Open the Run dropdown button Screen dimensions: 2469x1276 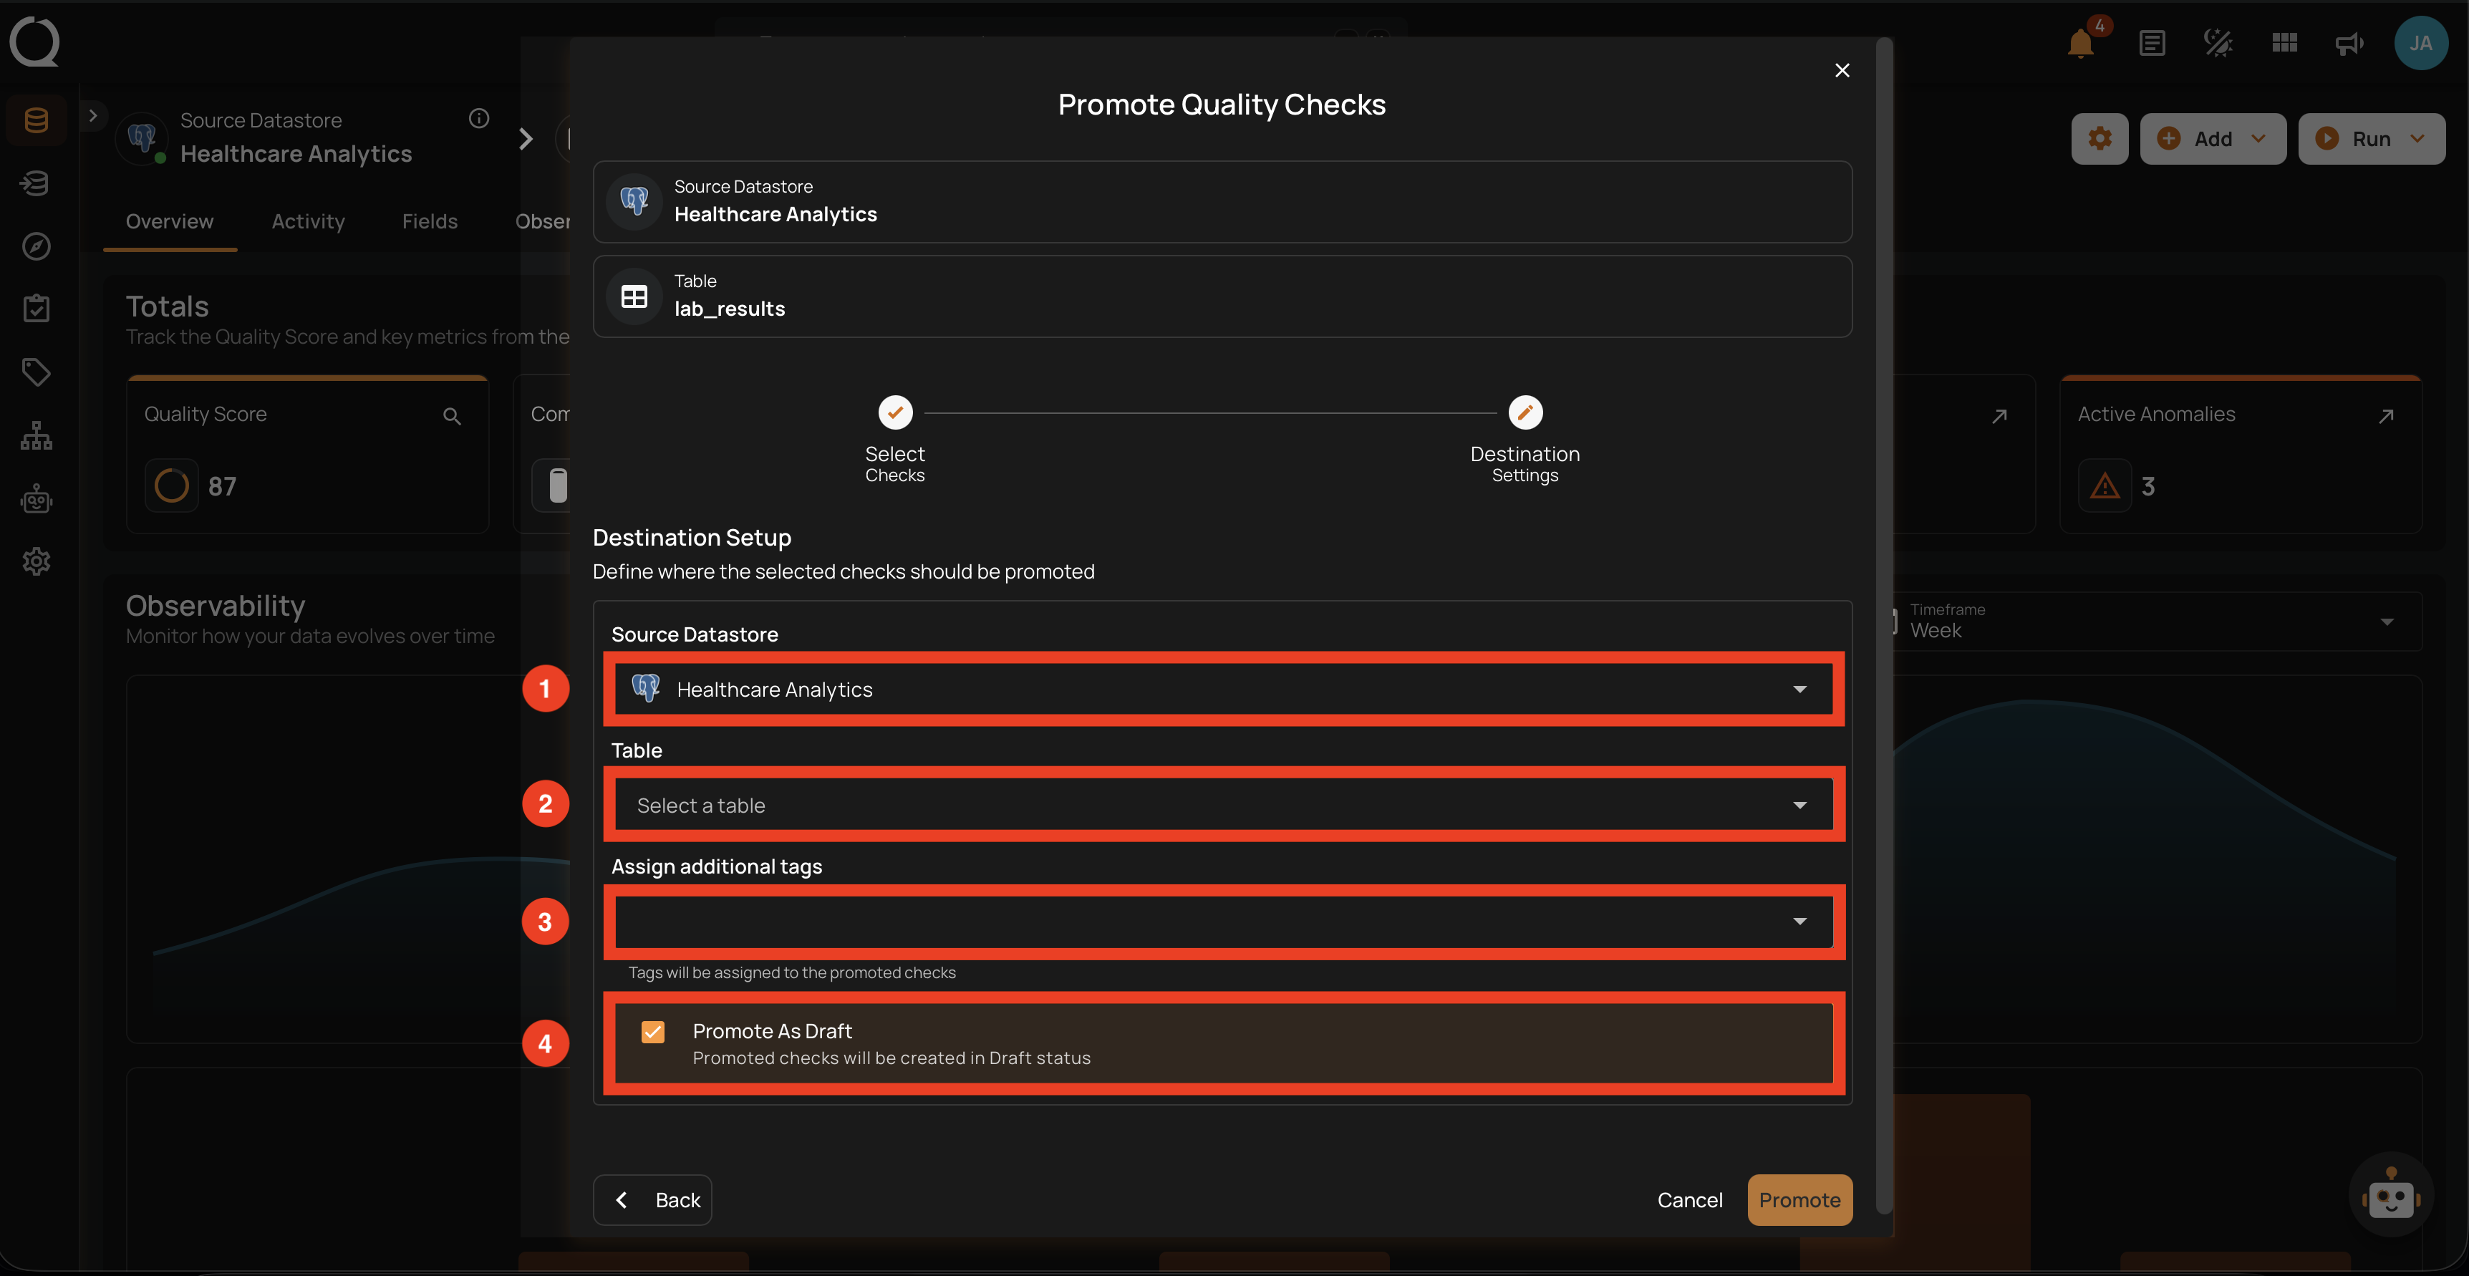click(2371, 139)
